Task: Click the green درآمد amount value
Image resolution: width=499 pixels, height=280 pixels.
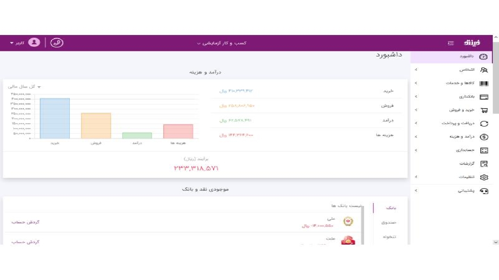Action: (x=235, y=121)
